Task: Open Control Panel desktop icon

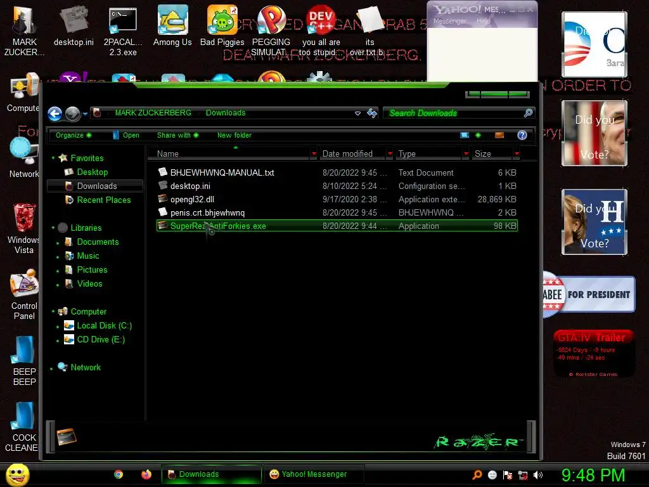Action: pyautogui.click(x=24, y=295)
